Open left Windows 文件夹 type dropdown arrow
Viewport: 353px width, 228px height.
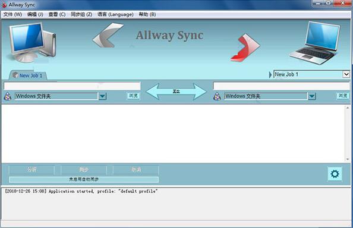[x=102, y=96]
